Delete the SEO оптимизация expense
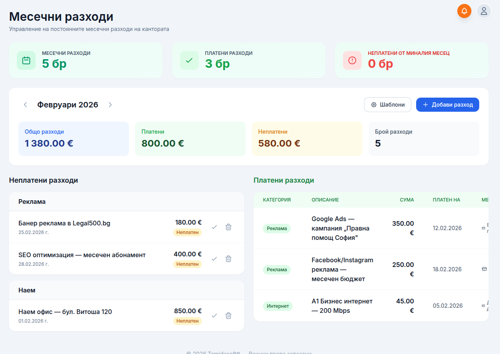The image size is (500, 354). [x=228, y=259]
